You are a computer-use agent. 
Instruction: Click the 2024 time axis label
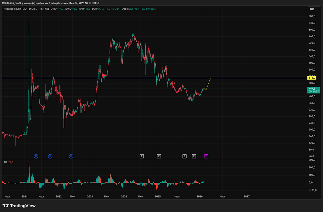pyautogui.click(x=124, y=197)
